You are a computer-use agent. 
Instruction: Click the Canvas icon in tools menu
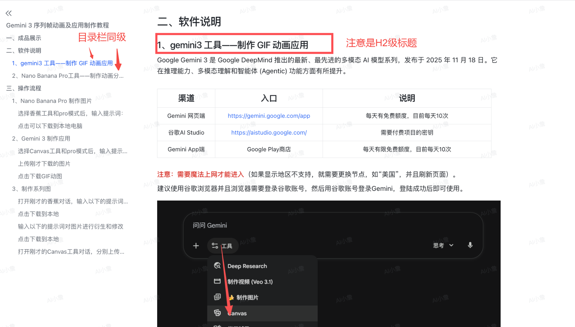(x=217, y=313)
